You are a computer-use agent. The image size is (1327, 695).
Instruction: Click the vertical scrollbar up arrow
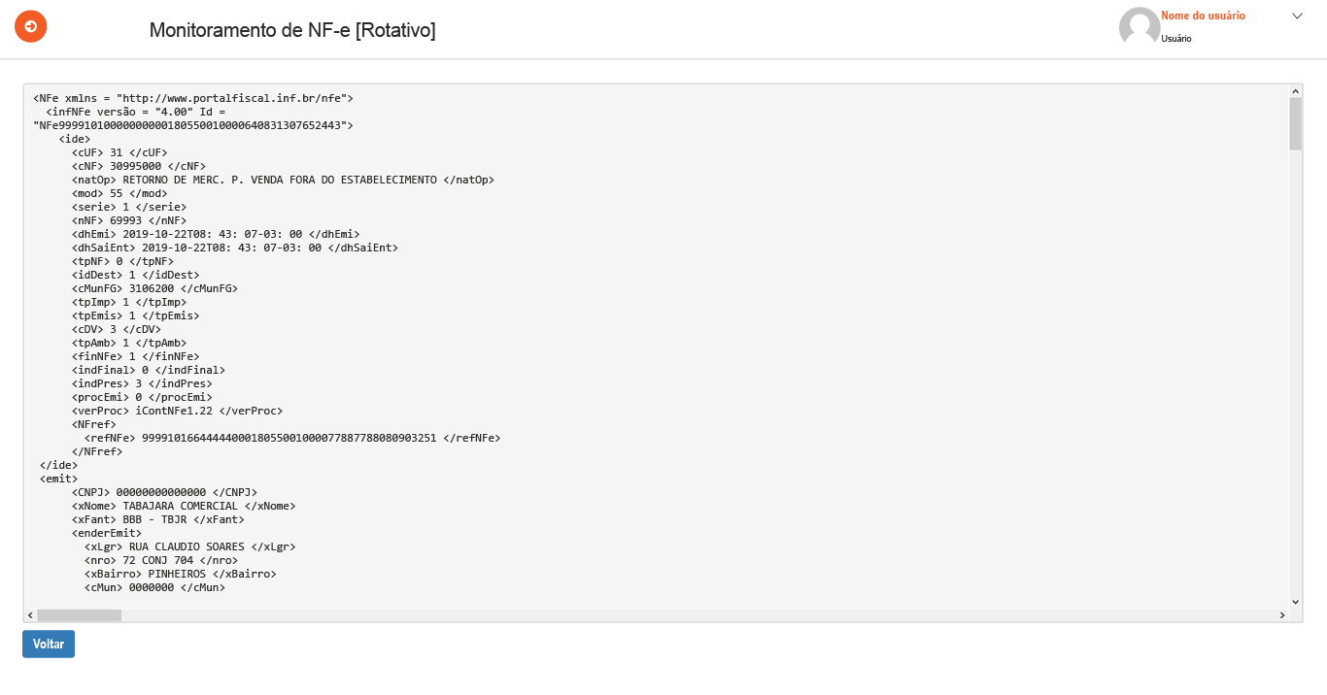(x=1295, y=90)
